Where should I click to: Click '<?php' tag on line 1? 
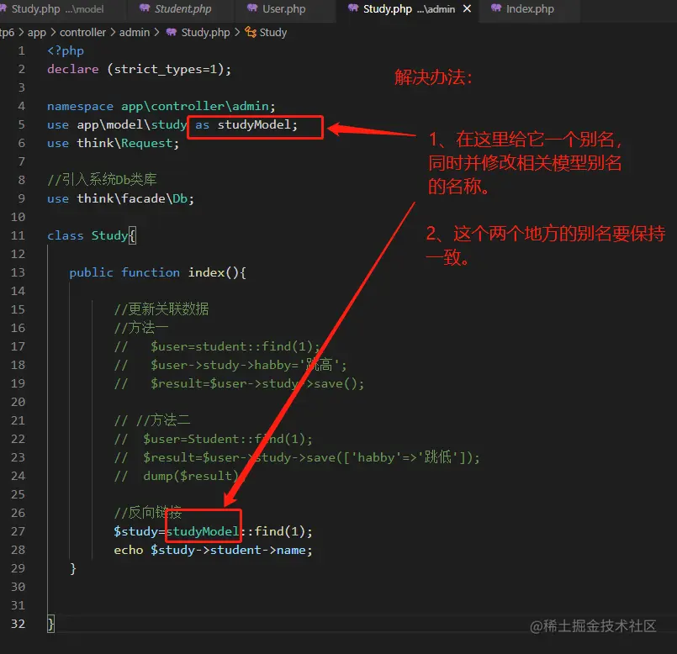[x=66, y=51]
